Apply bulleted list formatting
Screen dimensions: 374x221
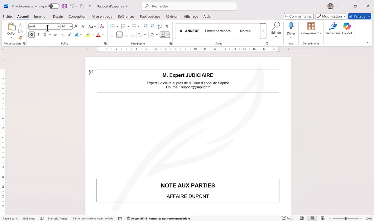pyautogui.click(x=113, y=26)
